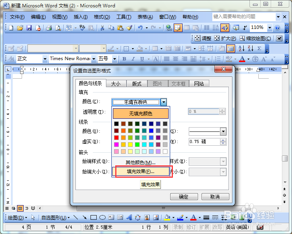The image size is (292, 234).
Task: Open the 表格(A) menu
Action: coord(145,17)
